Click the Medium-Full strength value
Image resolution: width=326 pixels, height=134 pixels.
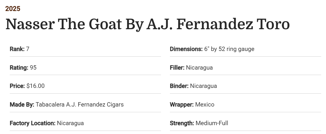[212, 123]
